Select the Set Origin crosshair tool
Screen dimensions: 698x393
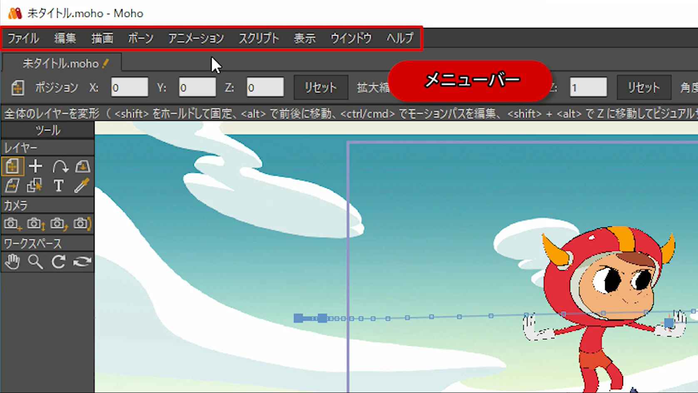coord(35,167)
